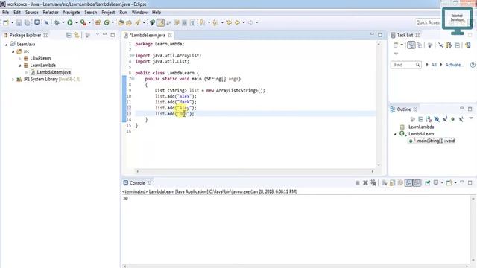Click the Debug bug icon in toolbar
Image resolution: width=477 pixels, height=268 pixels.
point(57,22)
